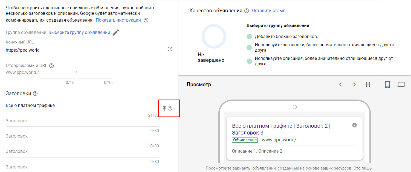Show previous ad preview variant
411x172 pixels.
pos(341,84)
